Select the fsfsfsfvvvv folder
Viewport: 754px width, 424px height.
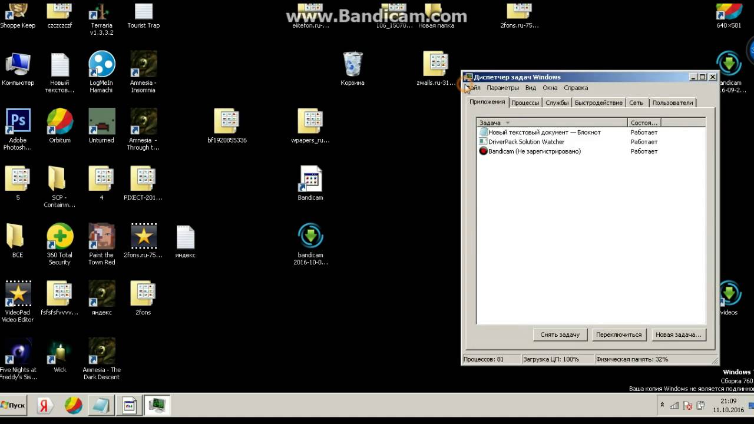click(59, 298)
